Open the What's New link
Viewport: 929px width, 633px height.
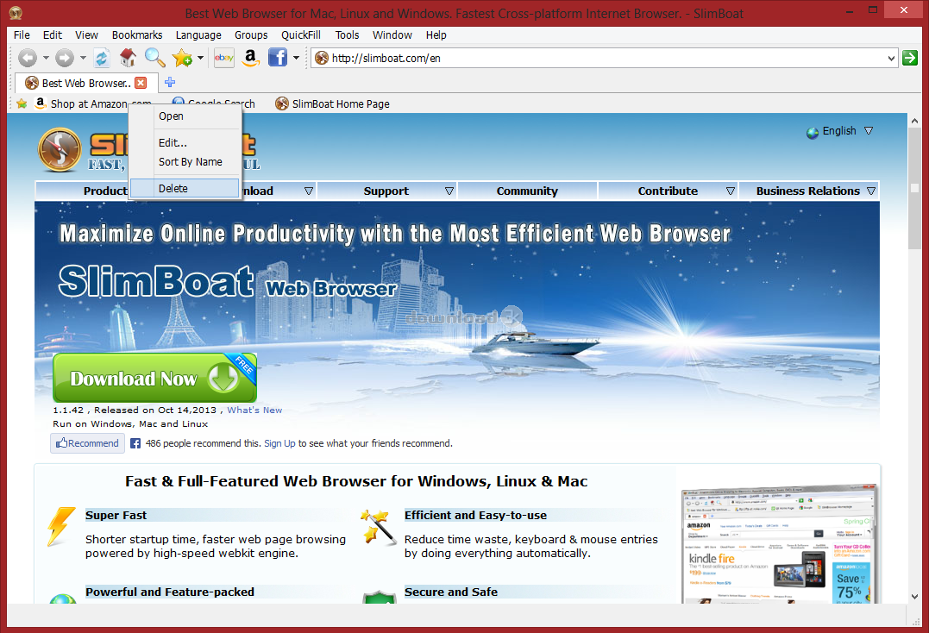254,410
